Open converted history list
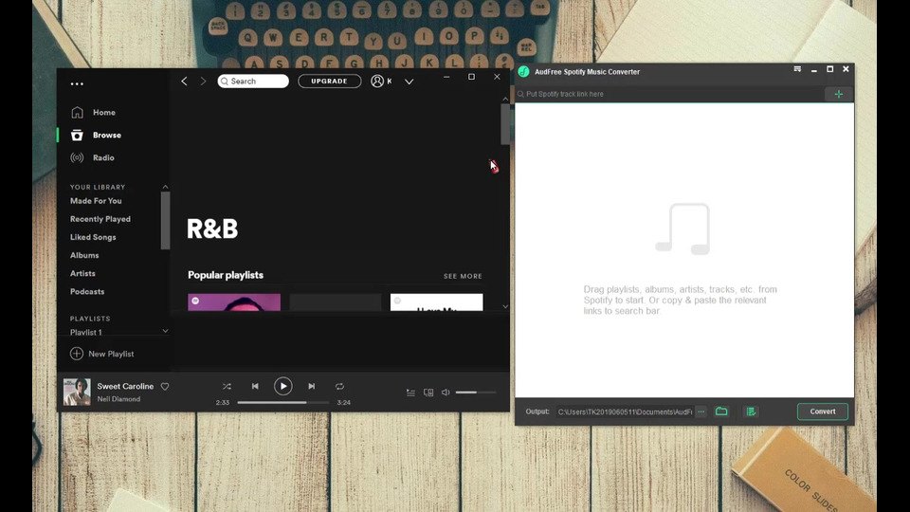 (x=751, y=411)
